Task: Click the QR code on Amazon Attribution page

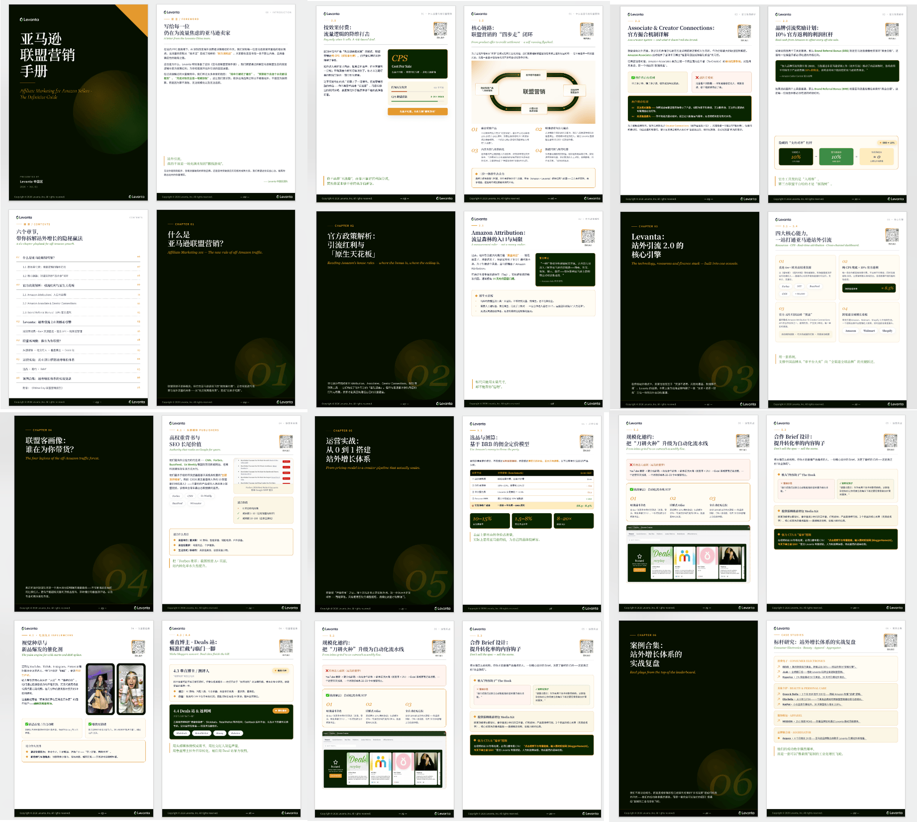Action: [x=588, y=236]
